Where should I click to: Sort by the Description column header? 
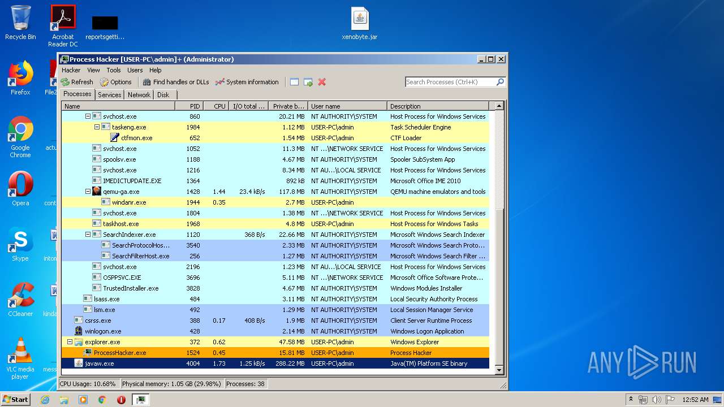click(438, 106)
